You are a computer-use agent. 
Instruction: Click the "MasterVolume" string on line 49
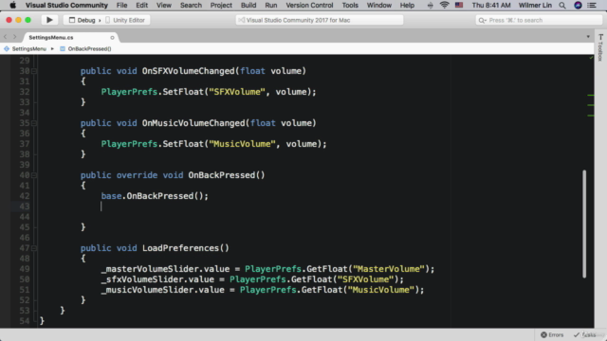tap(389, 269)
